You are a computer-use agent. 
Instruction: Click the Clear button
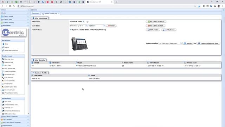[x=111, y=26]
